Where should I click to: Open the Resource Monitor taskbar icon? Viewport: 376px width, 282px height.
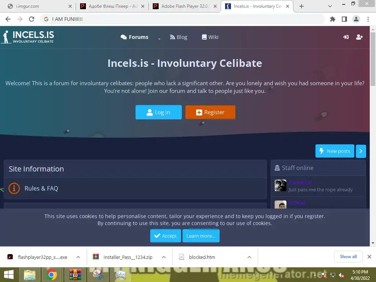(x=120, y=275)
